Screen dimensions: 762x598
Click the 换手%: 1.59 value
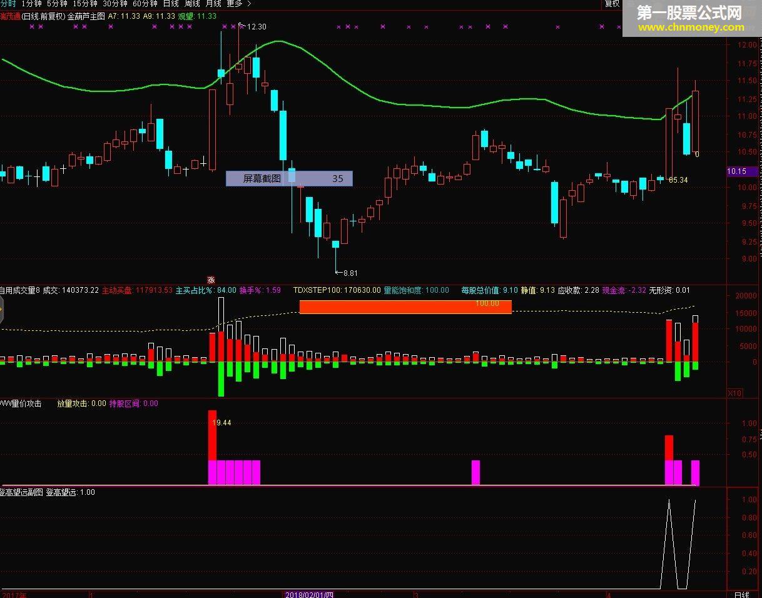click(x=260, y=290)
